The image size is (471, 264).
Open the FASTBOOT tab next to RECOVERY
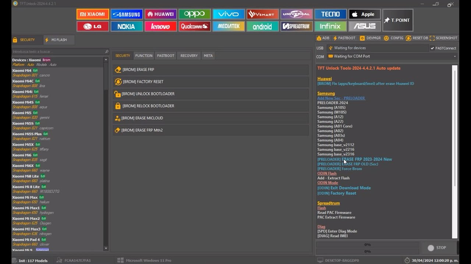pyautogui.click(x=166, y=56)
